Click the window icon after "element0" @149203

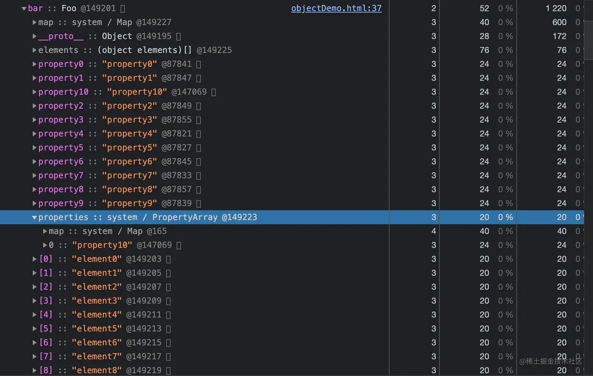(x=168, y=259)
